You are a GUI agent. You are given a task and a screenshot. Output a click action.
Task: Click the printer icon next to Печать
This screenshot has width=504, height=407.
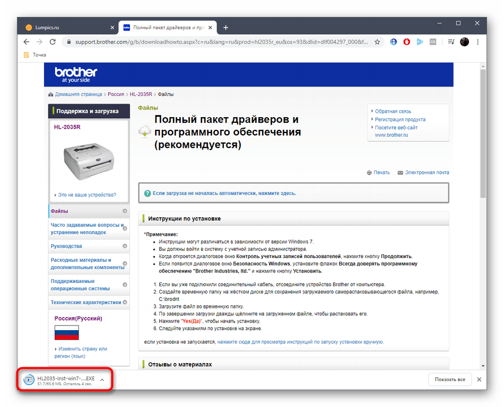tap(369, 173)
